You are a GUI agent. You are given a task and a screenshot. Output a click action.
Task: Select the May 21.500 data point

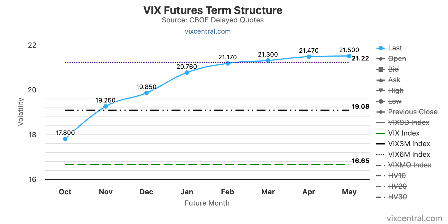click(x=349, y=56)
